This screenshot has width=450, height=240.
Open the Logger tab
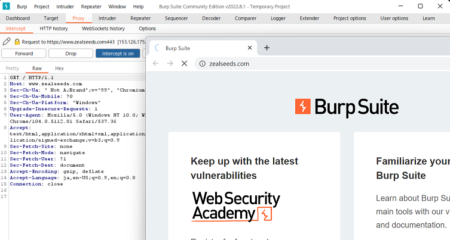click(278, 18)
